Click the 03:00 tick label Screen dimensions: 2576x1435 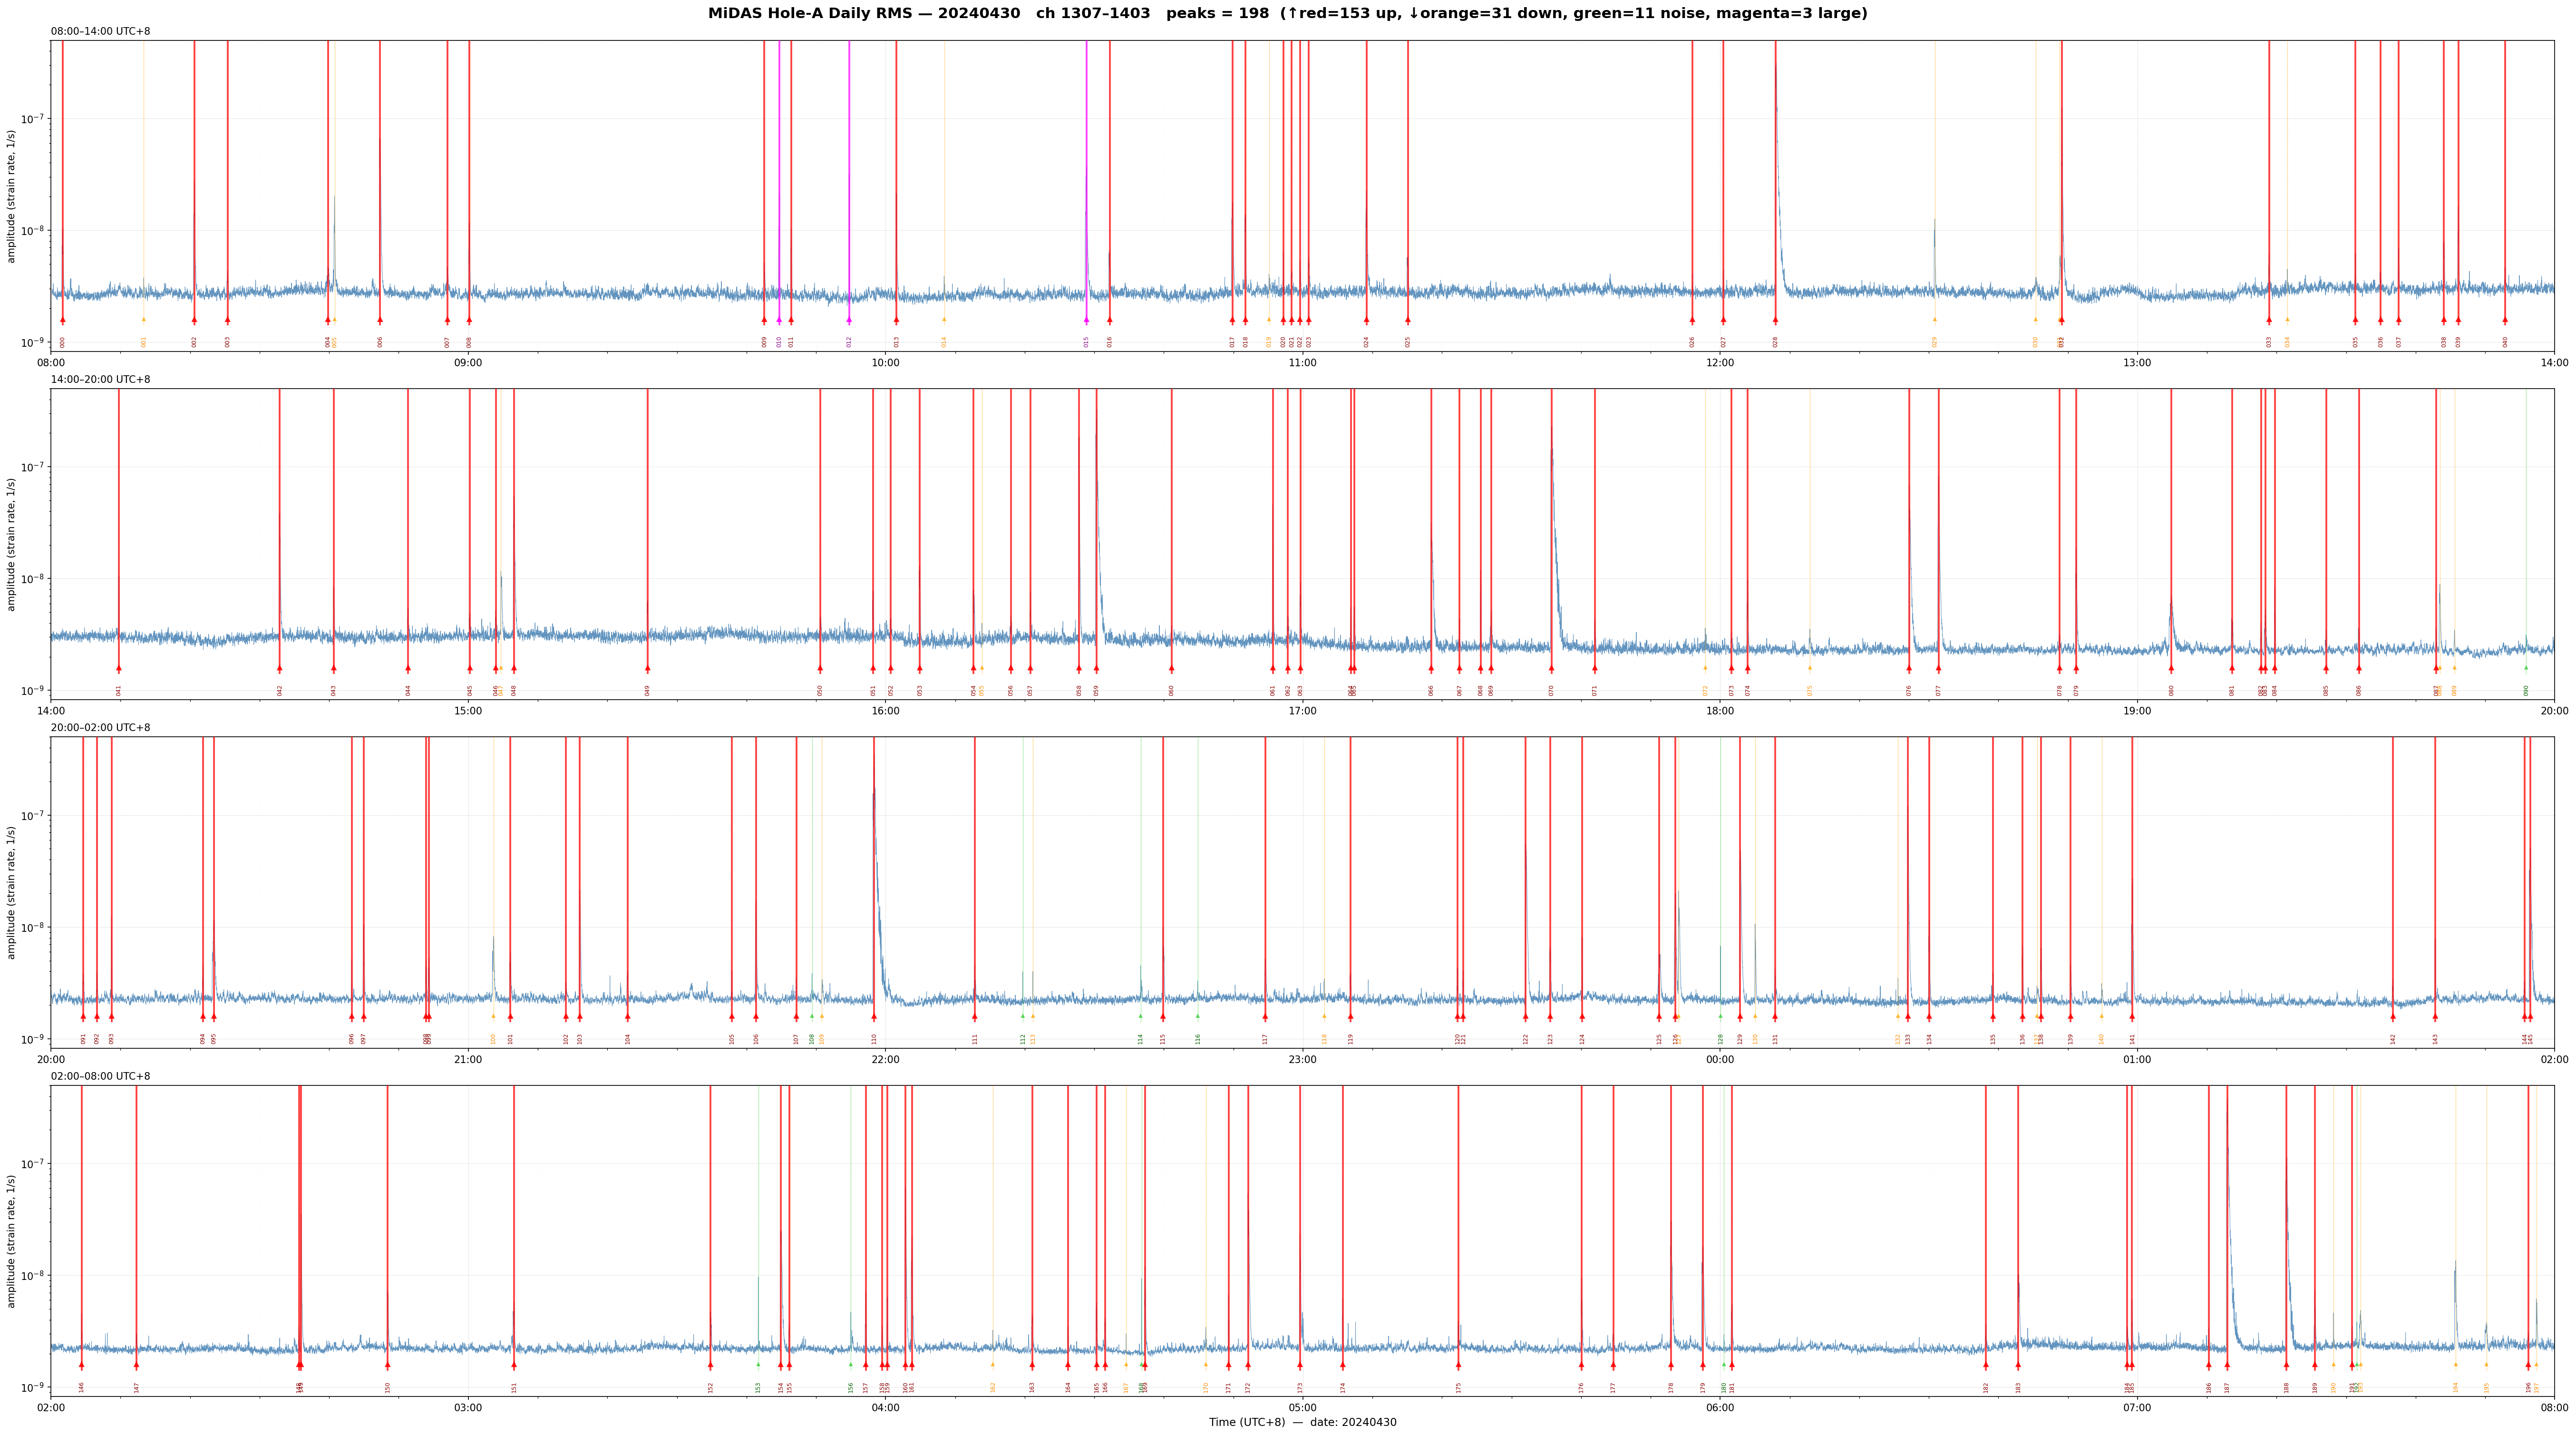tap(468, 1407)
